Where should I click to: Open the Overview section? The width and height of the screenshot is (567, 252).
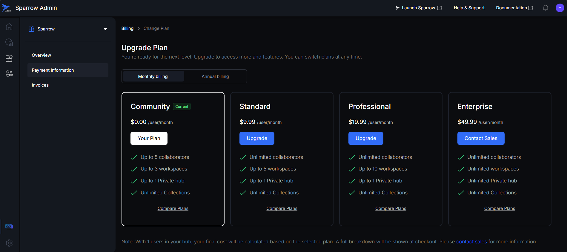coord(42,55)
